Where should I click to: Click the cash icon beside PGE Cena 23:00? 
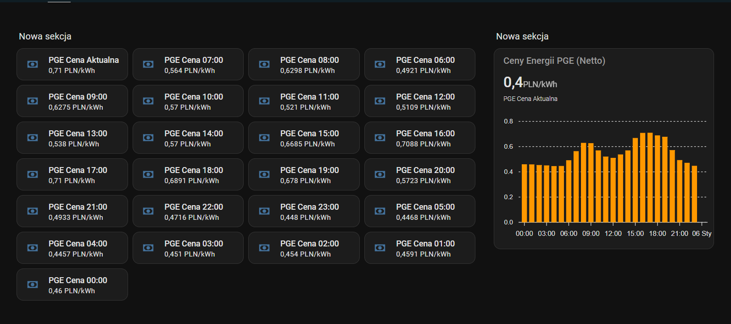click(x=264, y=211)
